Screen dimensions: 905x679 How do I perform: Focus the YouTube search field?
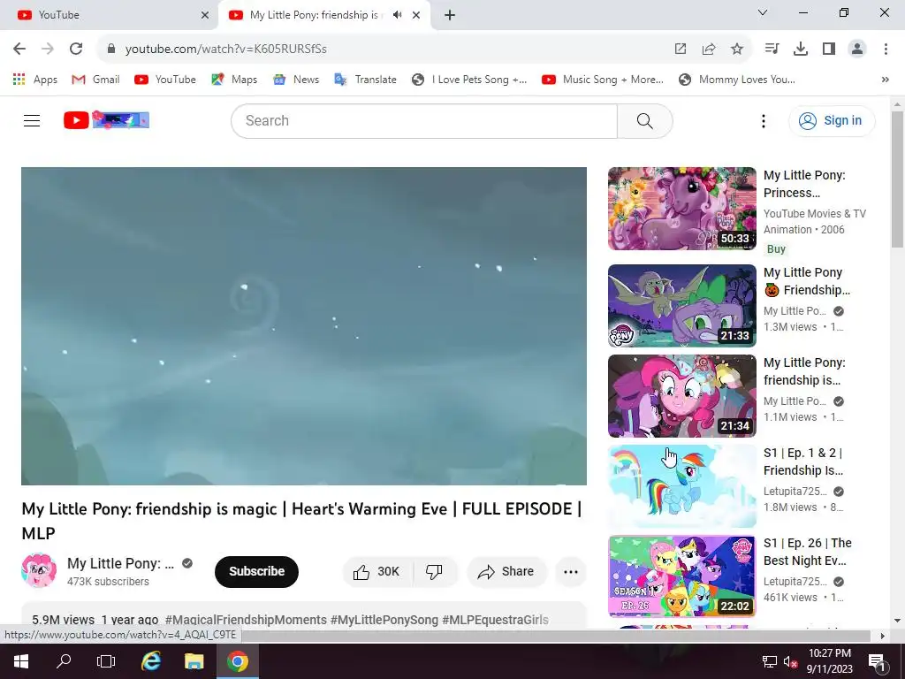(x=424, y=120)
